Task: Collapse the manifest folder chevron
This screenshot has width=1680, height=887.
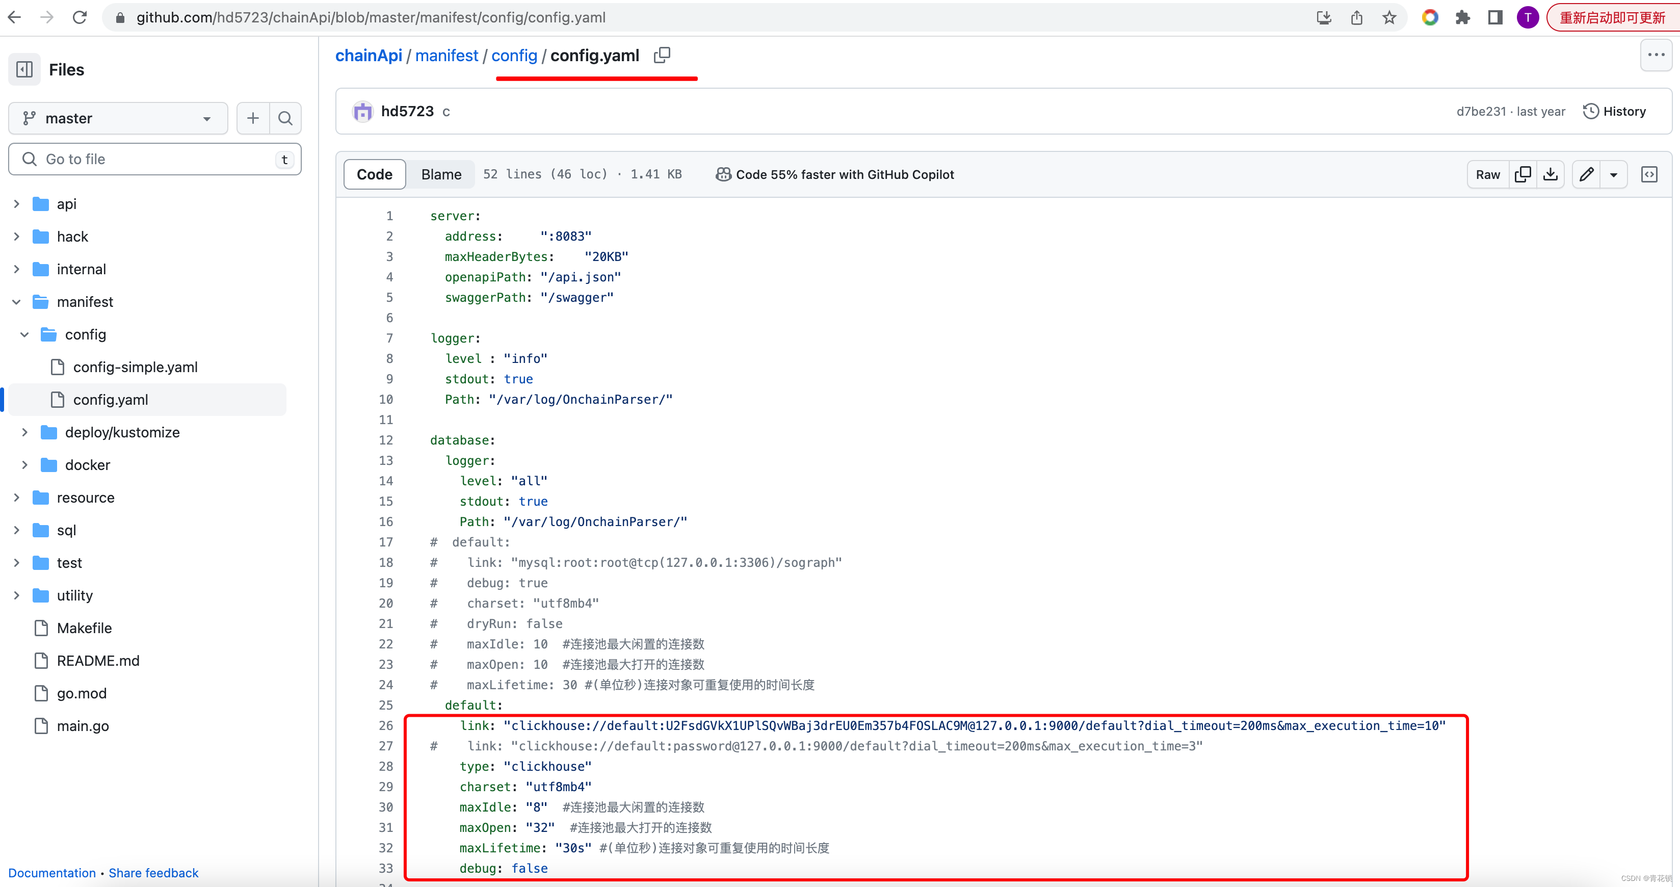Action: (17, 302)
